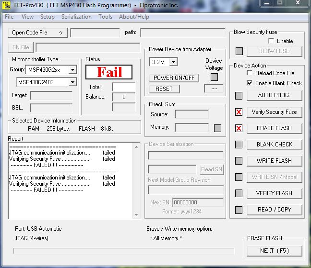This screenshot has width=311, height=268.
Task: Open the Serialization menu
Action: pos(76,17)
